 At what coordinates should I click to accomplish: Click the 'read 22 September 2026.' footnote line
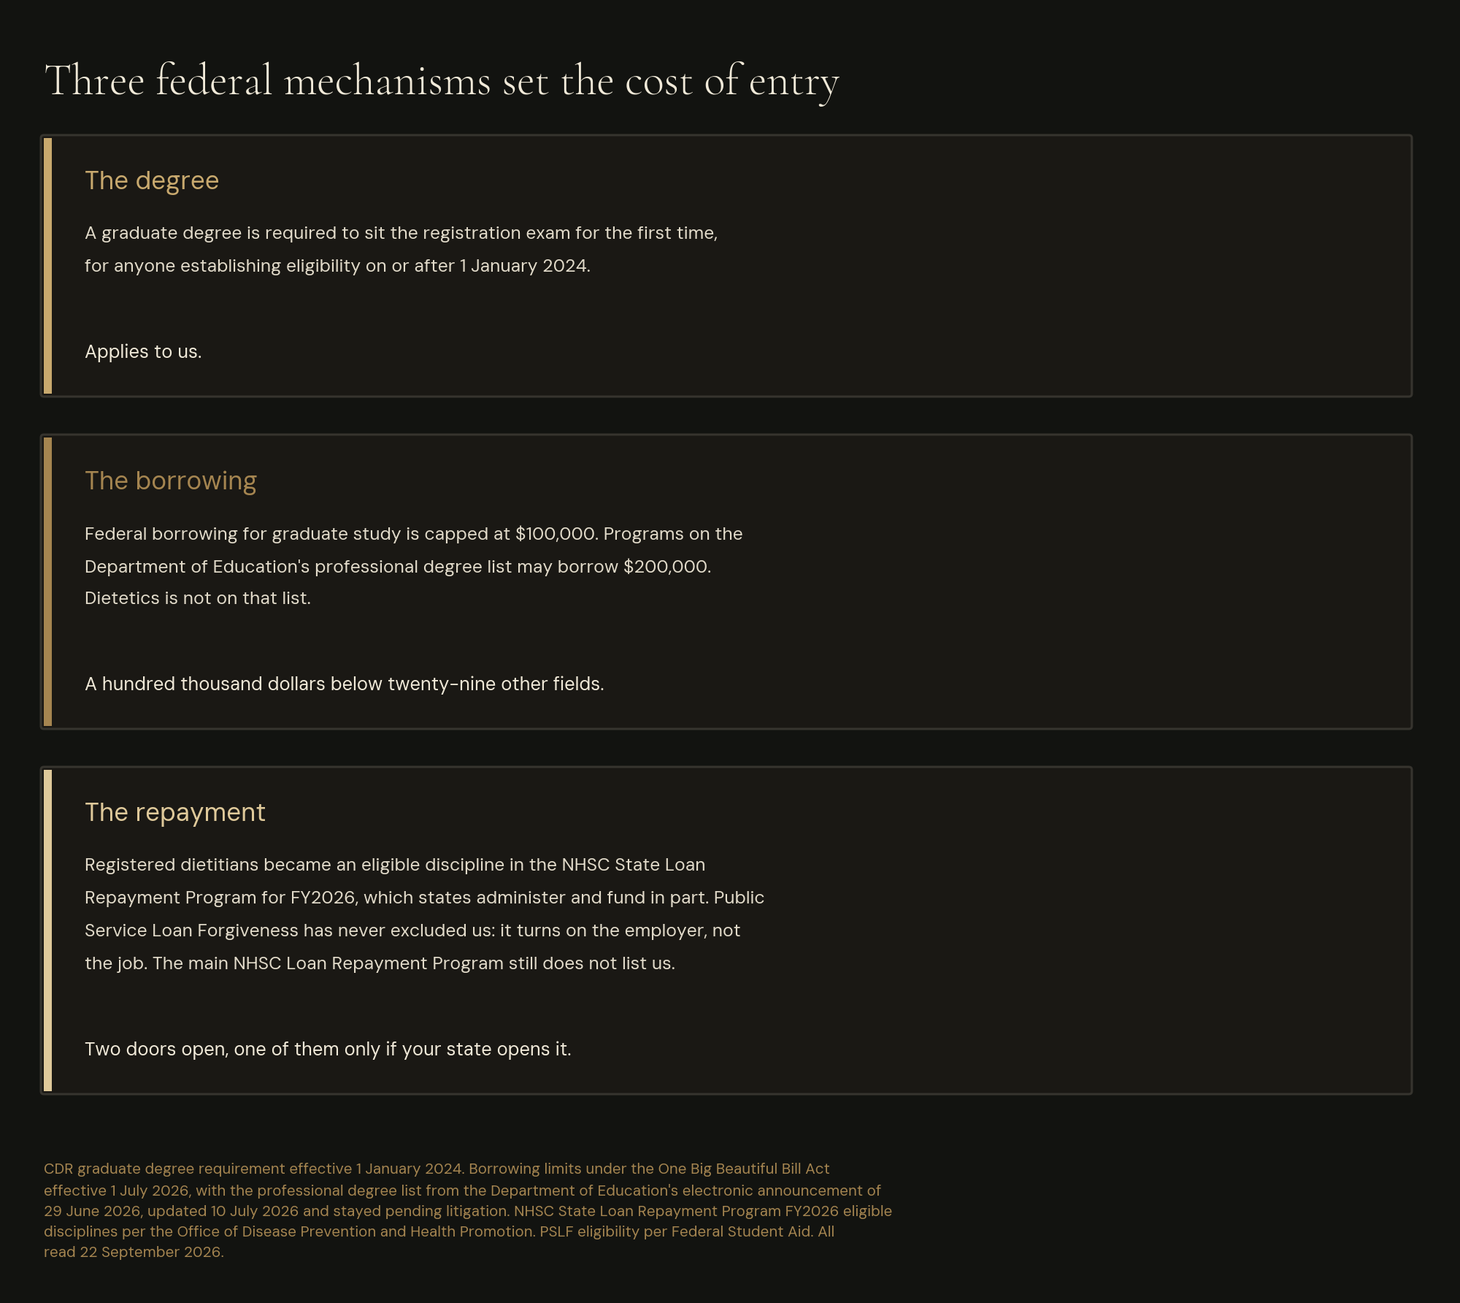(x=134, y=1252)
